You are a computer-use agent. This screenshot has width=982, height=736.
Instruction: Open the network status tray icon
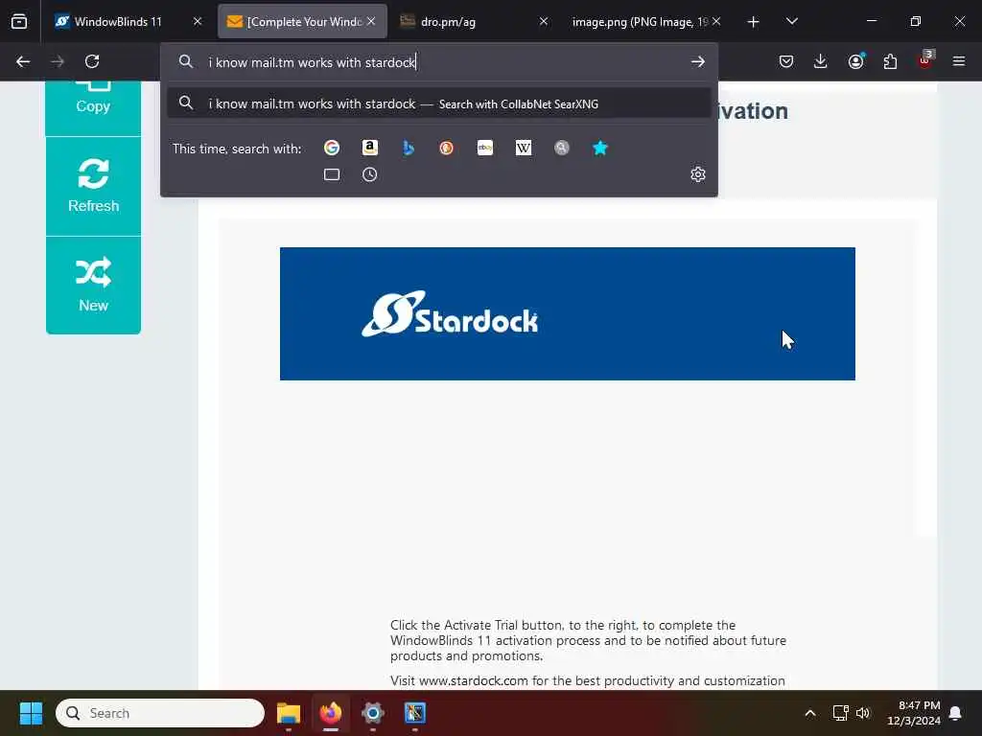840,713
